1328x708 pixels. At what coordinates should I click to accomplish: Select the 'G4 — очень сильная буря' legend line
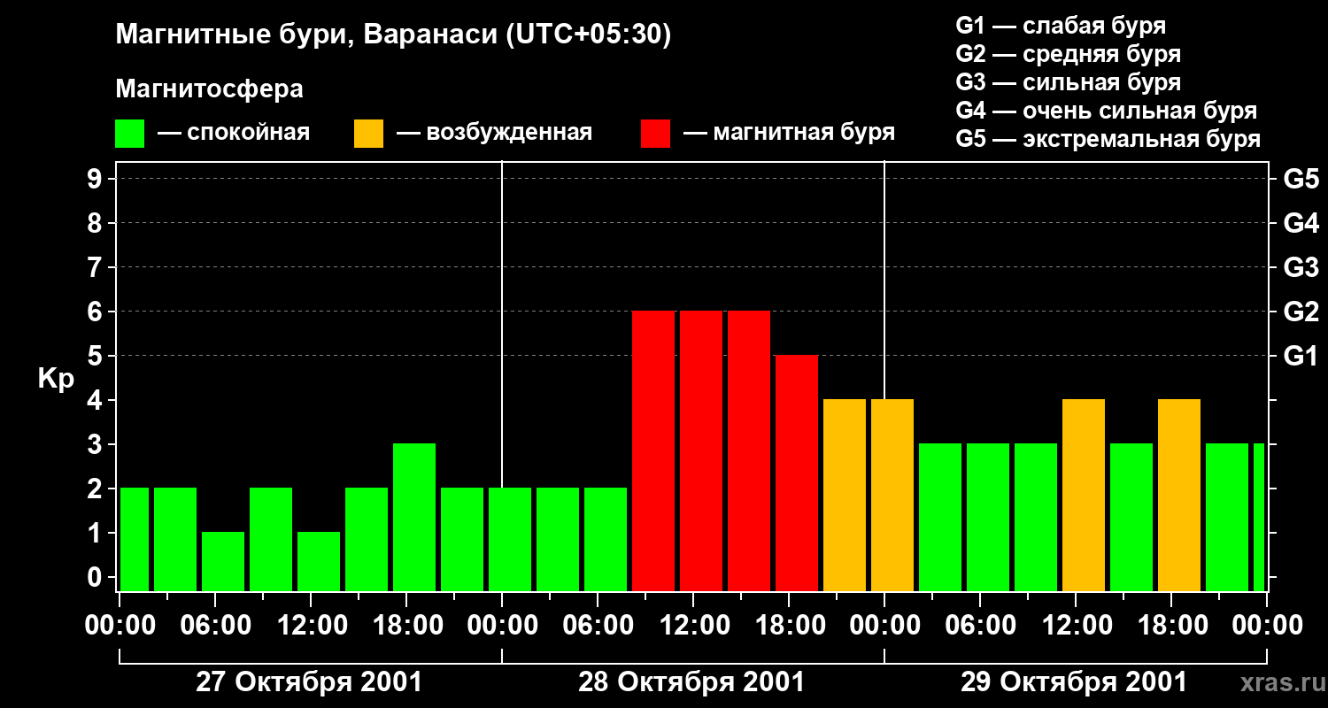(1107, 111)
